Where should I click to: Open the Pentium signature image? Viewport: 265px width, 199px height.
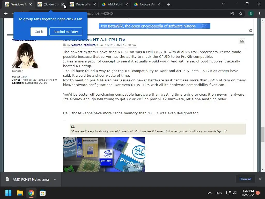pyautogui.click(x=104, y=154)
